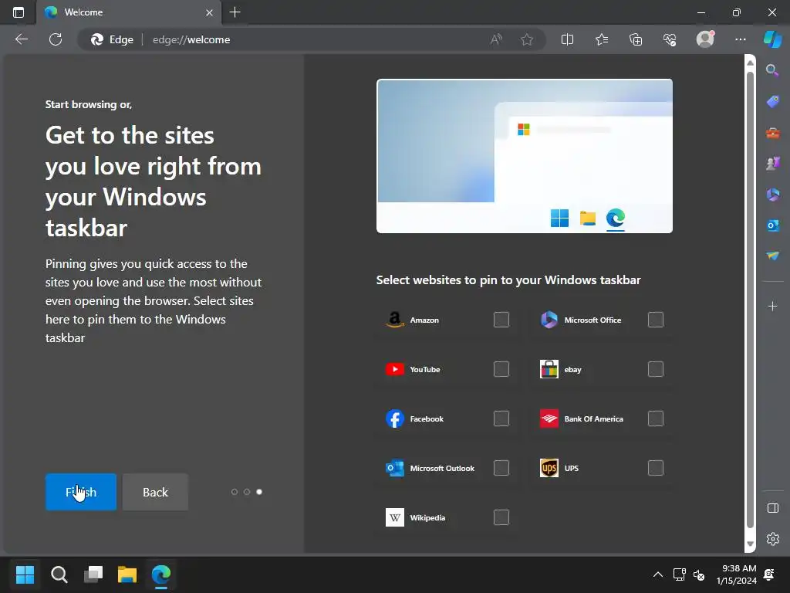
Task: Toggle sidebar visibility icon
Action: coord(772,508)
